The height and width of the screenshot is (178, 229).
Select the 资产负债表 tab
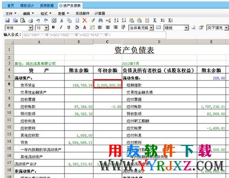pyautogui.click(x=70, y=6)
